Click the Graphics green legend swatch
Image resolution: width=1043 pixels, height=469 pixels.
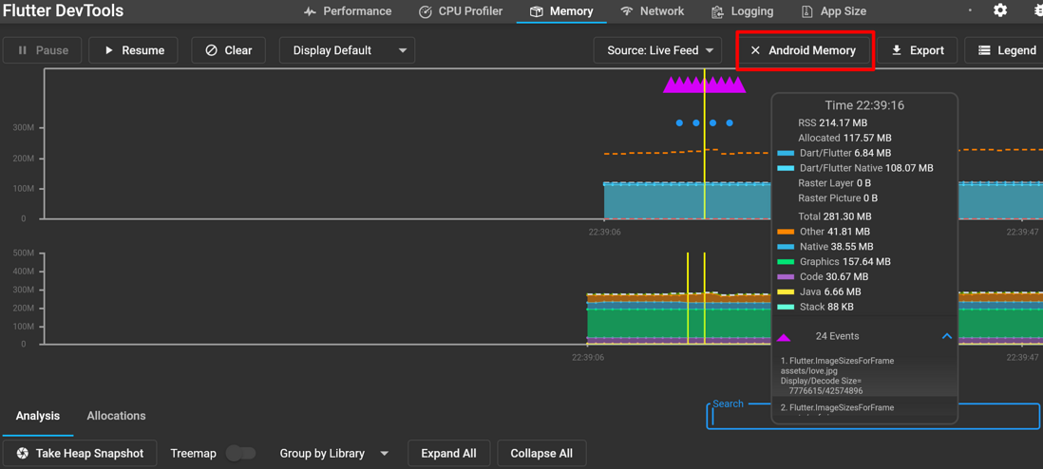pos(786,262)
